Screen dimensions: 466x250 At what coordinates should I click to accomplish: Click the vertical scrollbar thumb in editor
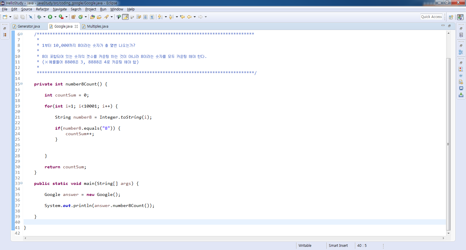click(449, 144)
